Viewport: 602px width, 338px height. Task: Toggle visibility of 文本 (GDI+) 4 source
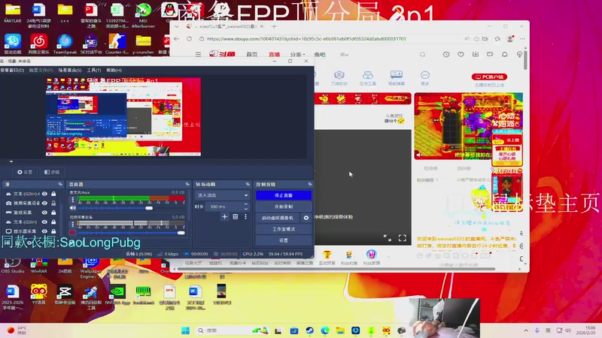pyautogui.click(x=44, y=194)
